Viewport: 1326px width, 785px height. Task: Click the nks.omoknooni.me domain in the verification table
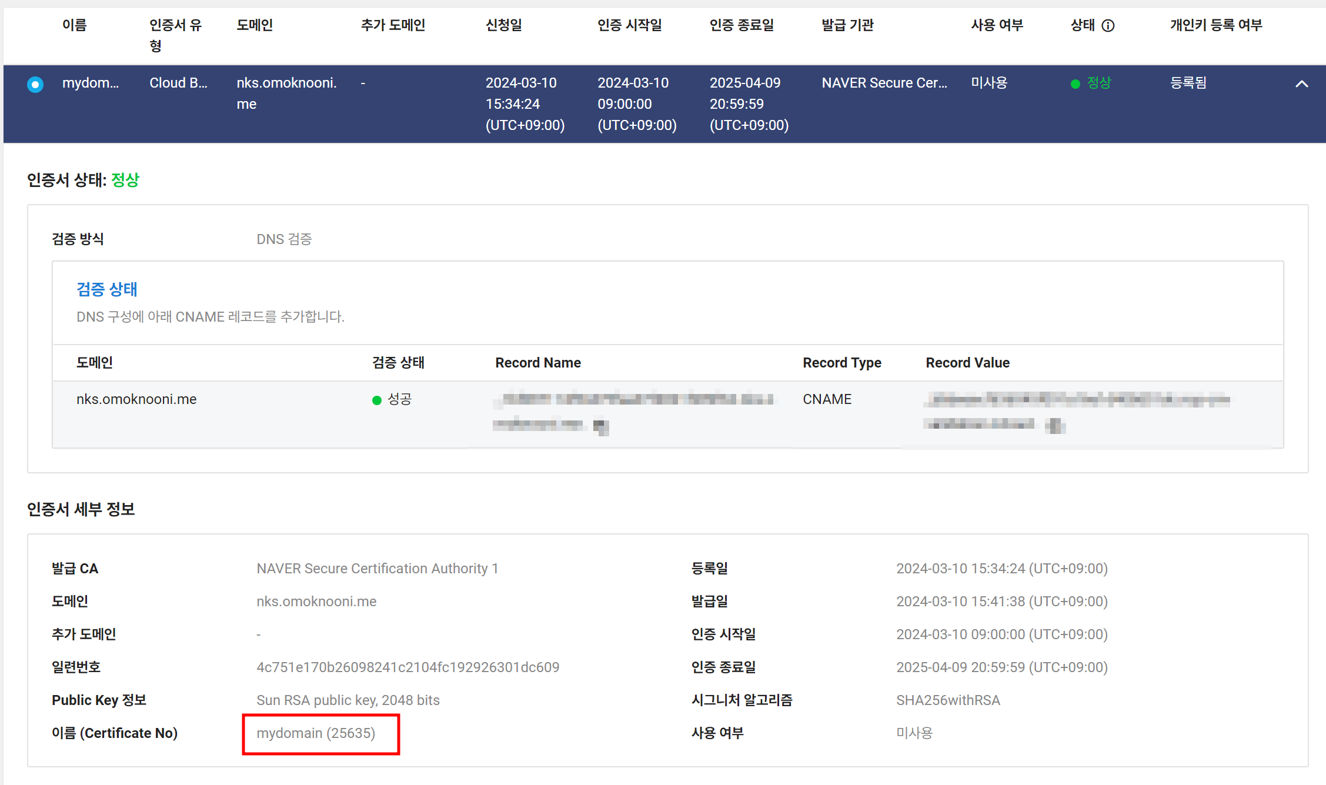click(136, 399)
